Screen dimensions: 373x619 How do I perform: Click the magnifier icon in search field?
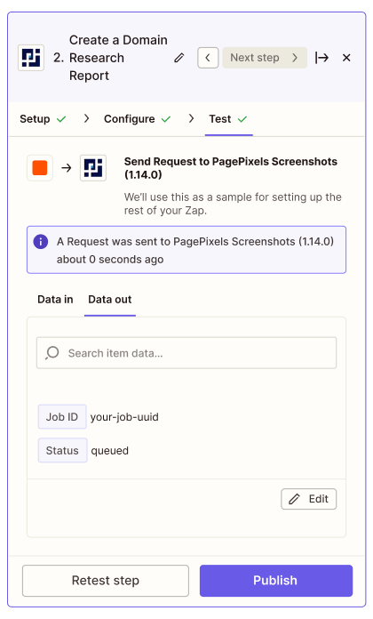click(x=52, y=353)
